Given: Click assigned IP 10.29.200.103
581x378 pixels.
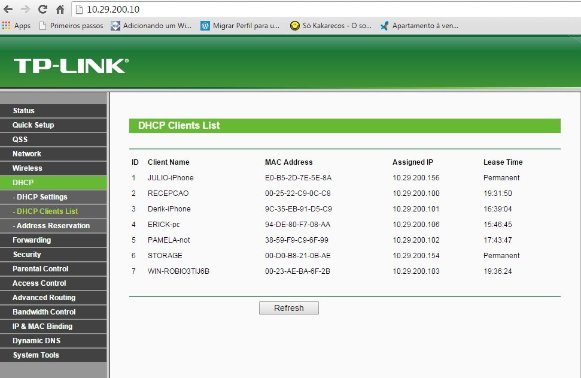Looking at the screenshot, I should pyautogui.click(x=416, y=271).
